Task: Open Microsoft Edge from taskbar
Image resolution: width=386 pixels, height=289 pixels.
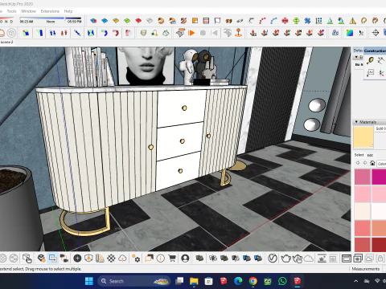Action: pyautogui.click(x=238, y=281)
